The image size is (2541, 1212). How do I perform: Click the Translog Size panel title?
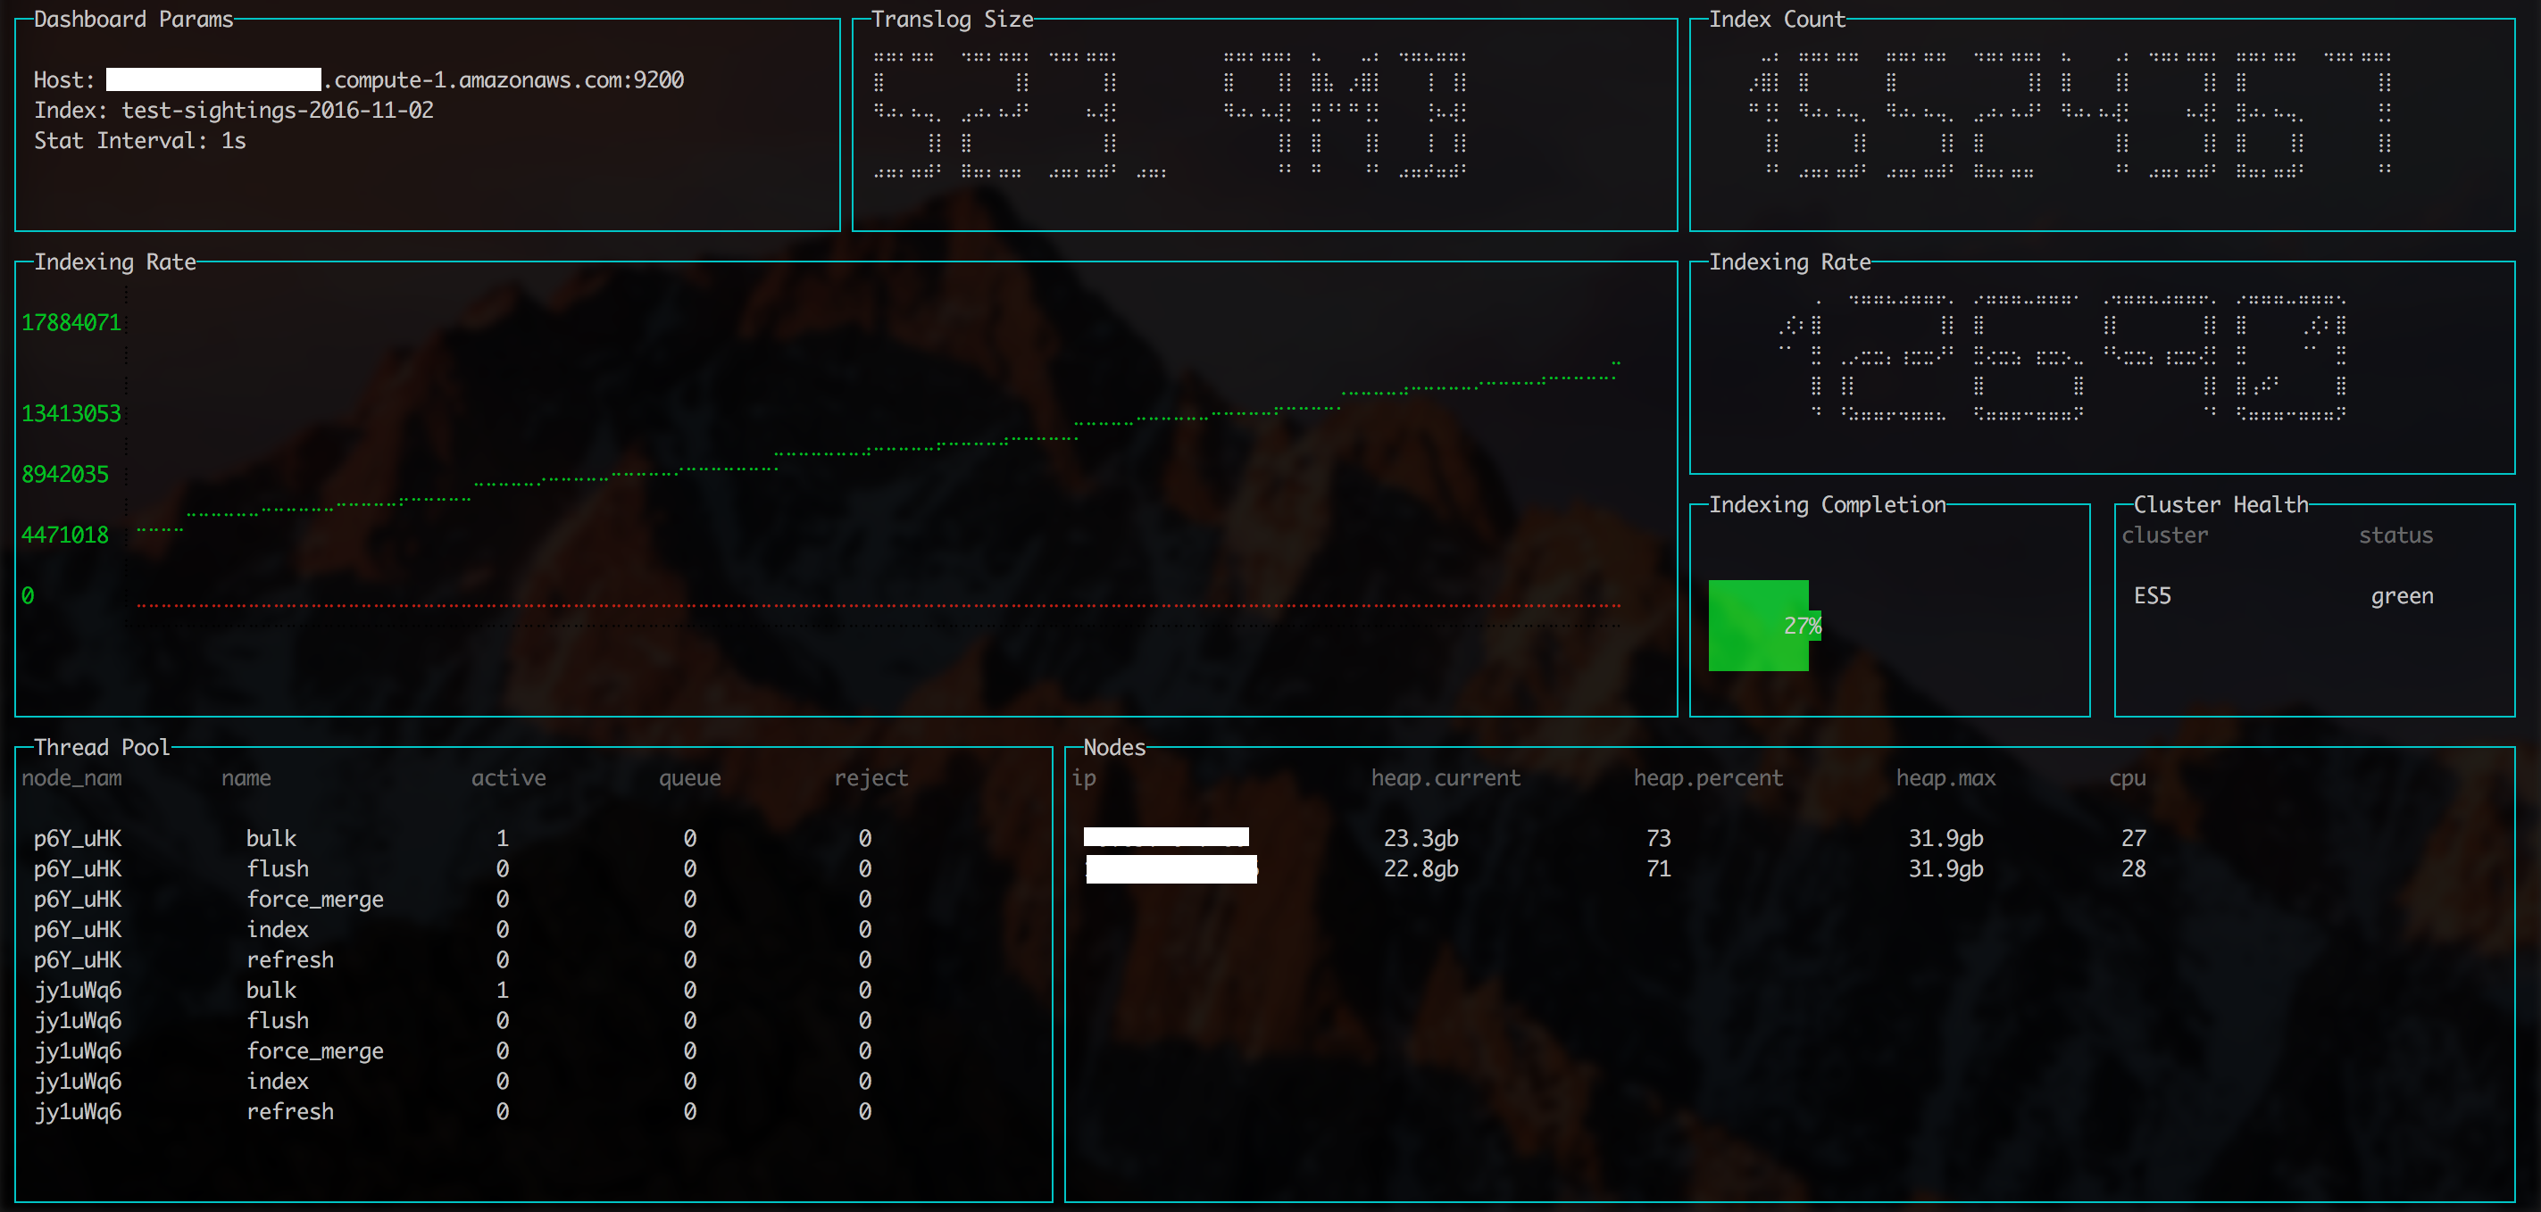(x=952, y=20)
